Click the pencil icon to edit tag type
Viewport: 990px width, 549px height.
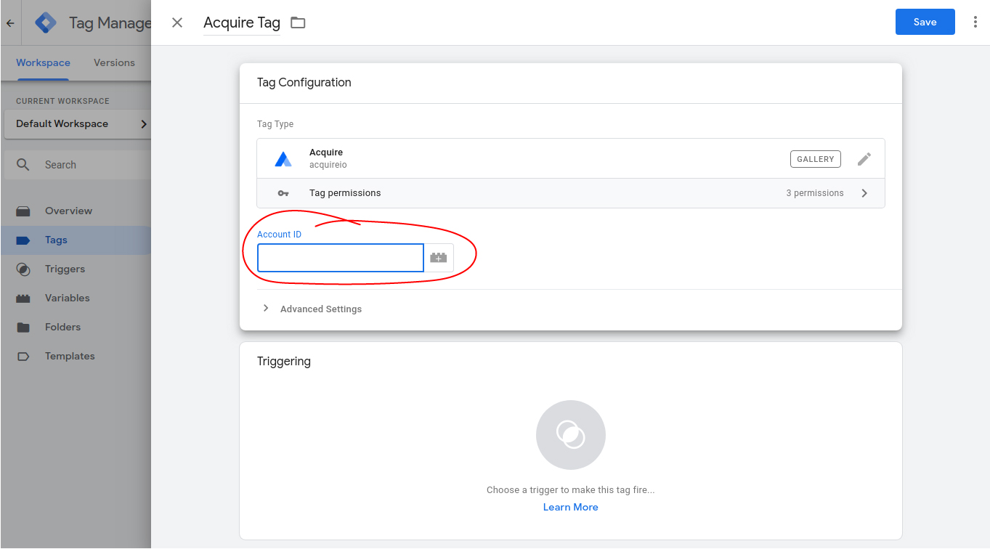864,159
